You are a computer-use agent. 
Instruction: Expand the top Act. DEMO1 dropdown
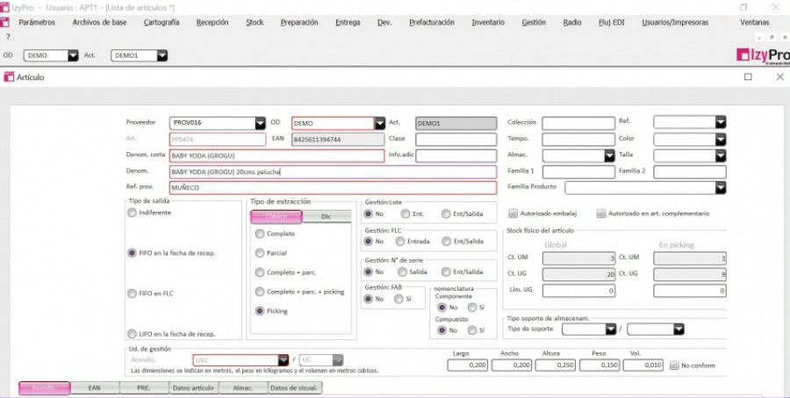tap(162, 56)
